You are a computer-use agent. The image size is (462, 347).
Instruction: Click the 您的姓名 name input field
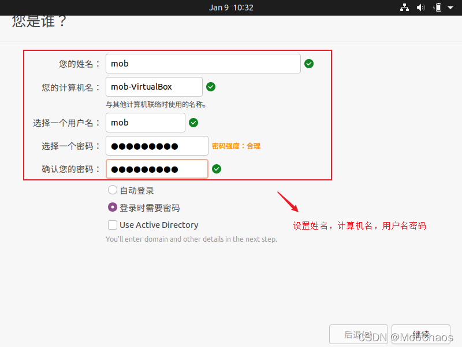point(203,64)
